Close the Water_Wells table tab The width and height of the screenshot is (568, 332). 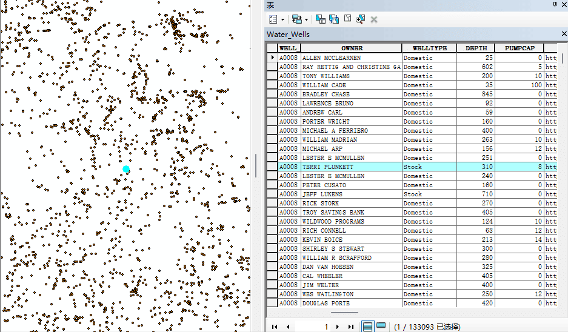pyautogui.click(x=564, y=34)
